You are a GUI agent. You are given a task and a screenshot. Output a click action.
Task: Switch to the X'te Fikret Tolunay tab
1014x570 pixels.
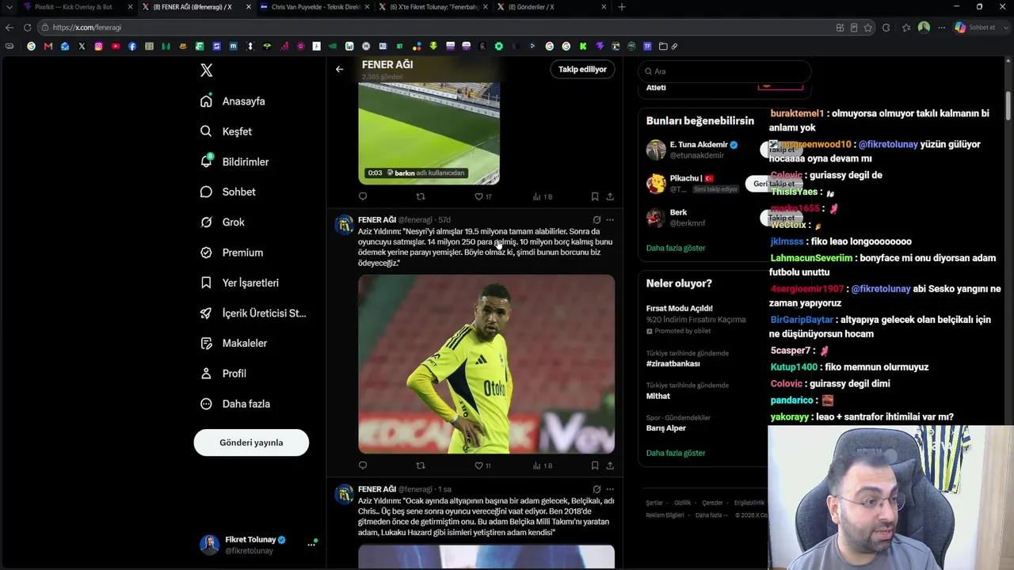pyautogui.click(x=433, y=7)
